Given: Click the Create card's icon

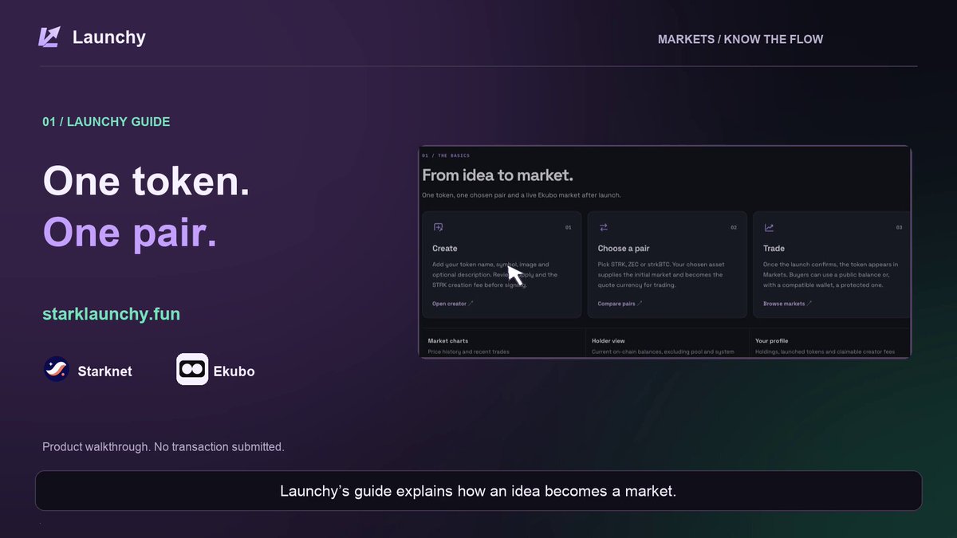Looking at the screenshot, I should click(x=438, y=227).
